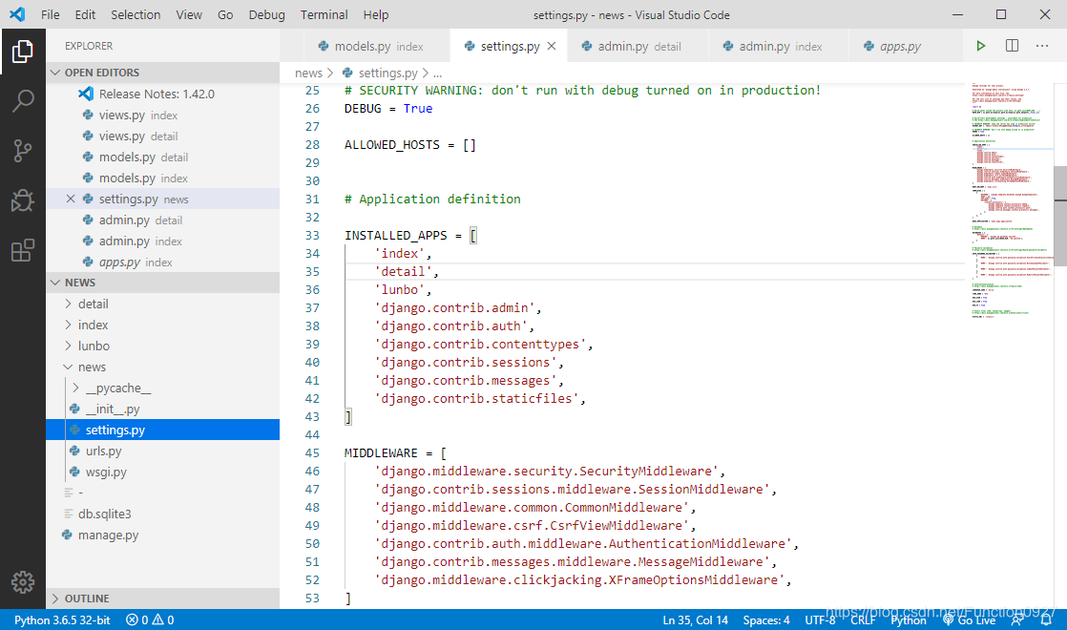Open the View menu
Image resolution: width=1067 pixels, height=630 pixels.
pos(189,14)
